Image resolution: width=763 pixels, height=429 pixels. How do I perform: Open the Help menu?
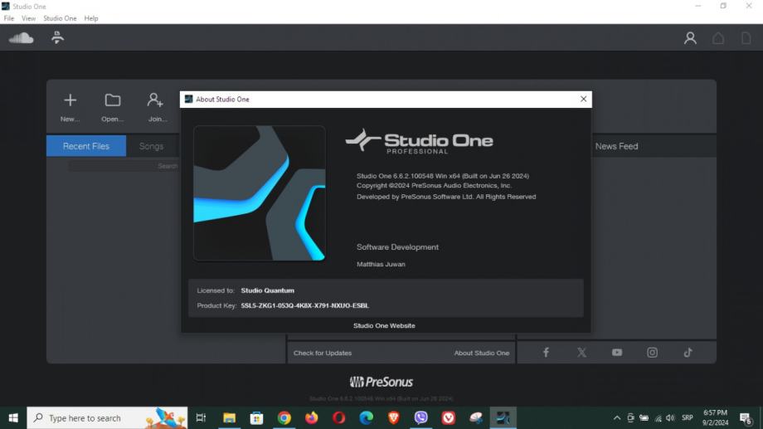91,18
